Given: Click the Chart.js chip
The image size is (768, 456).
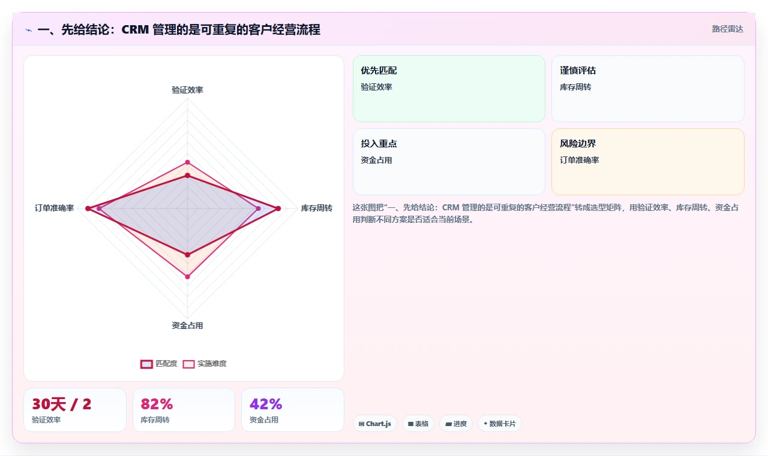Looking at the screenshot, I should (375, 424).
